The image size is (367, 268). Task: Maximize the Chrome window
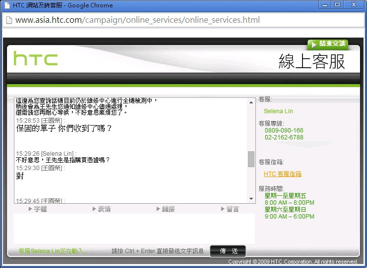tap(337, 4)
